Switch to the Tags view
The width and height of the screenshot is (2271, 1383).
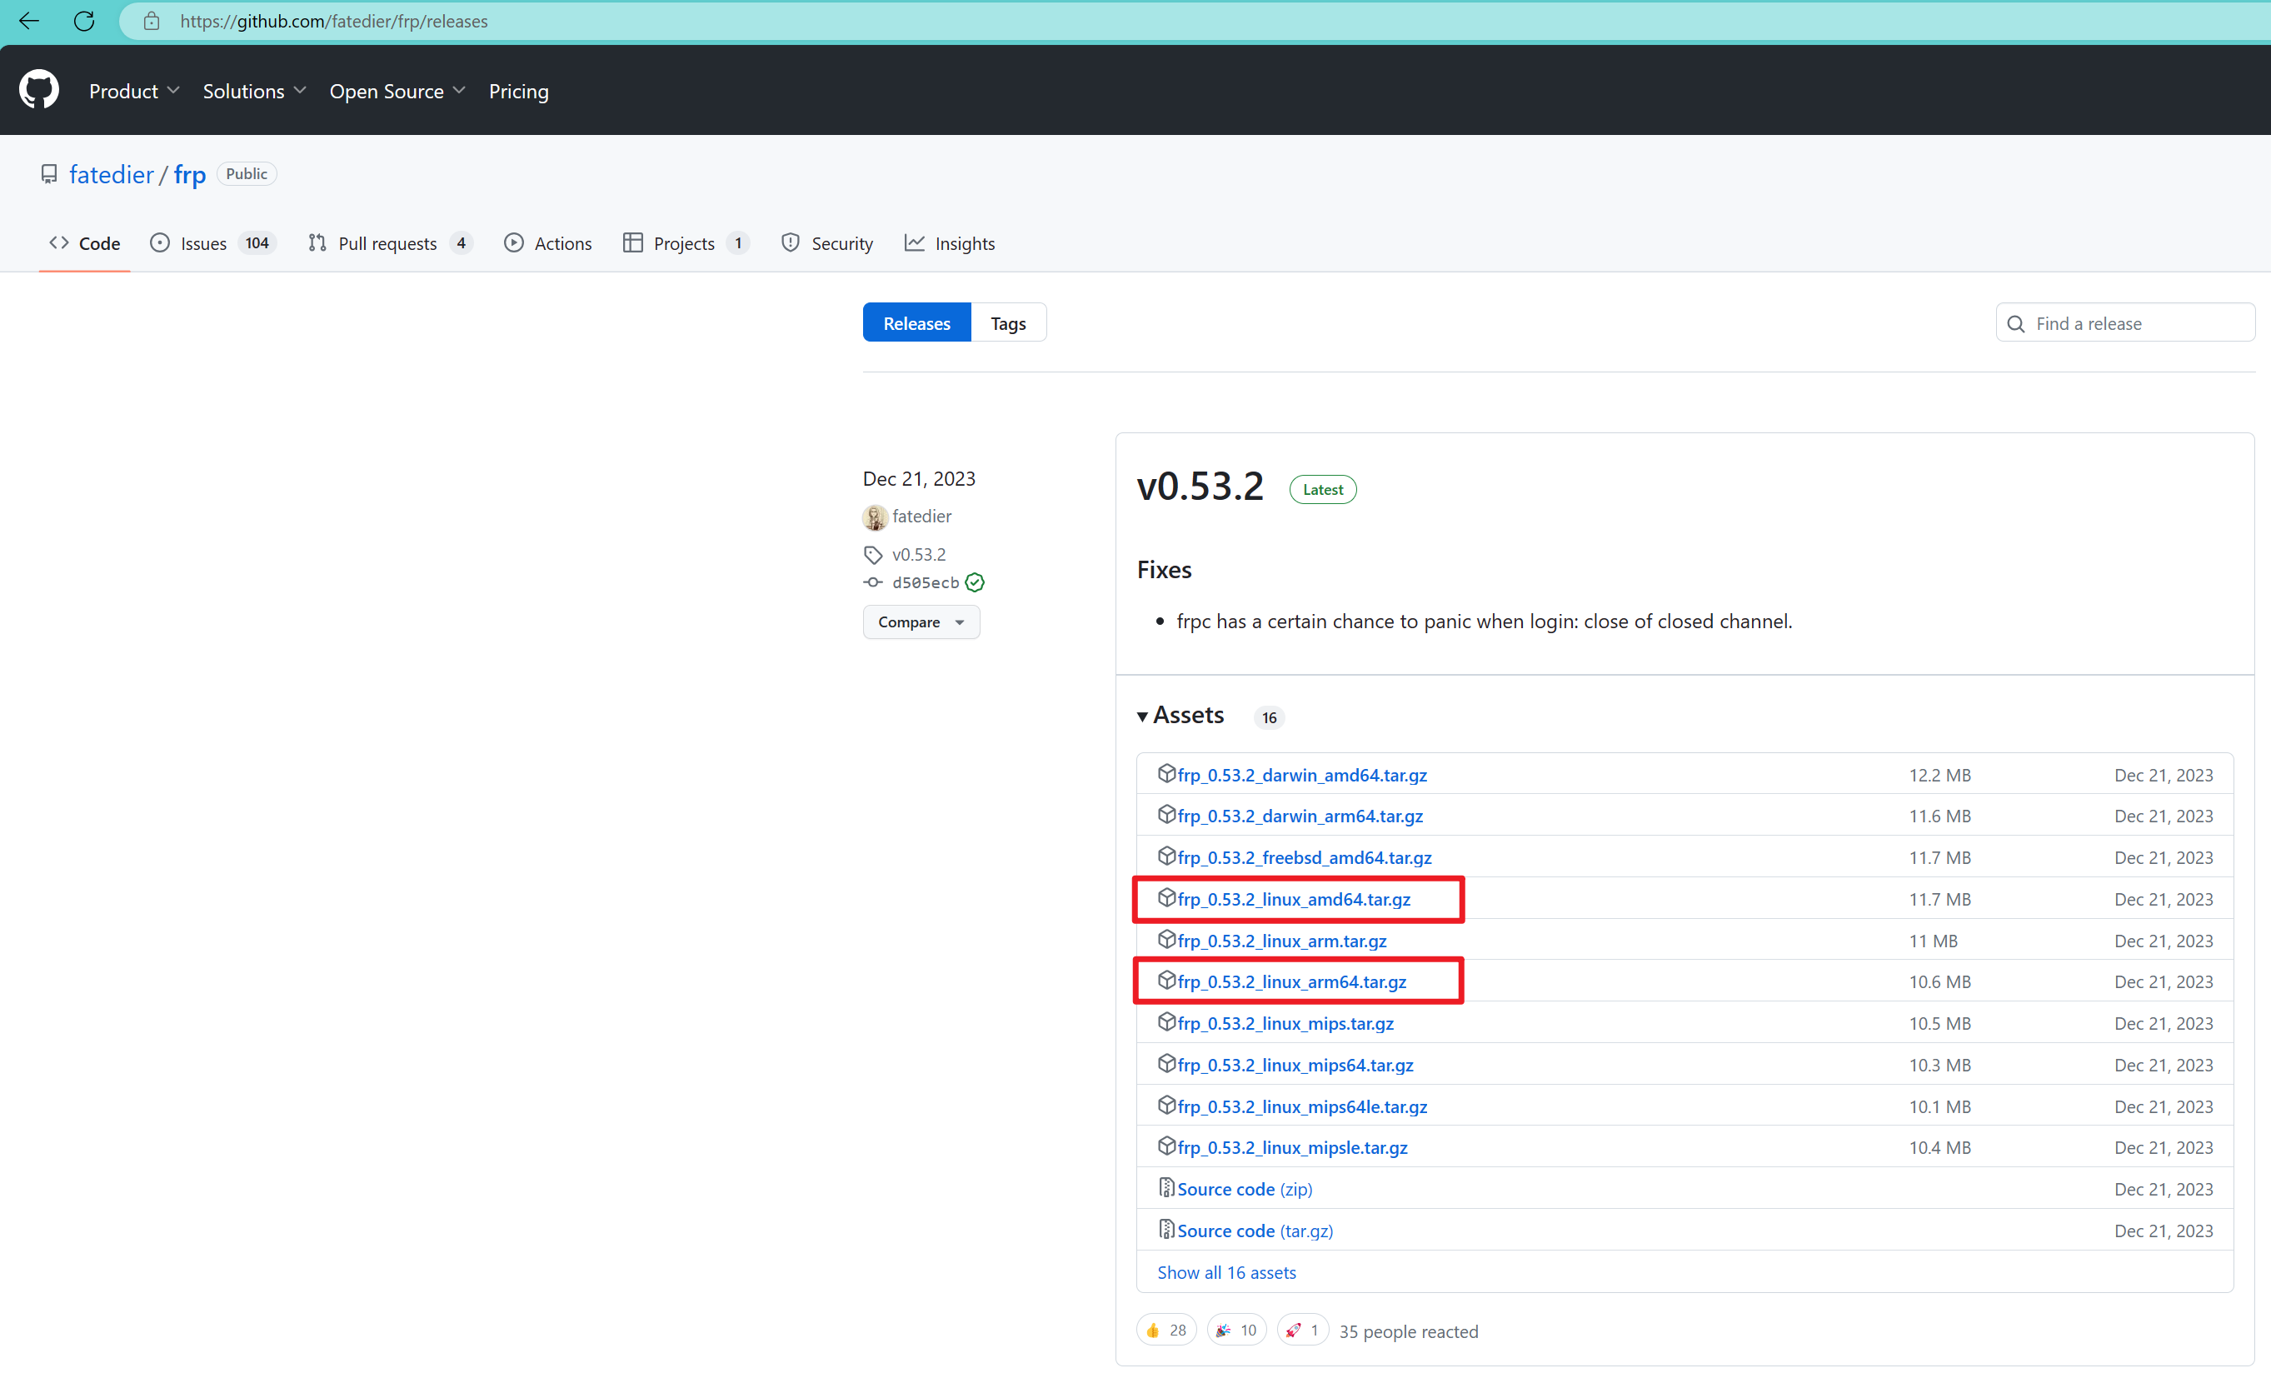pyautogui.click(x=1008, y=322)
